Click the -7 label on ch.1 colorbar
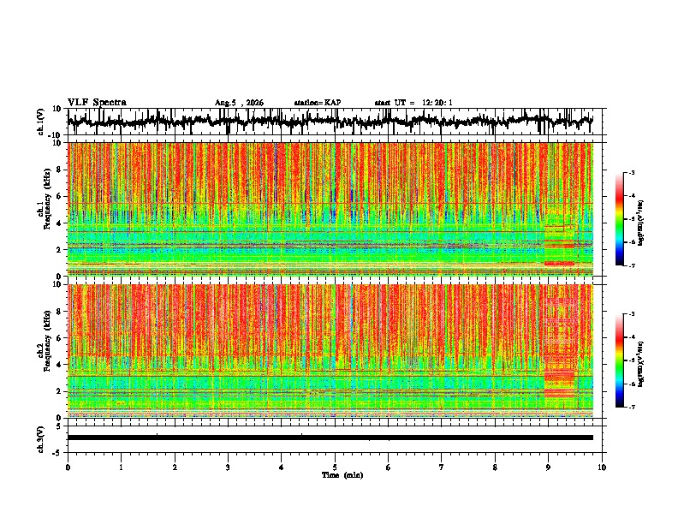 click(x=631, y=265)
